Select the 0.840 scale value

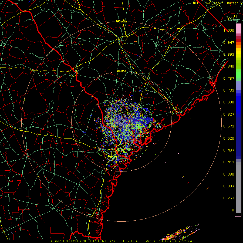coord(229,66)
